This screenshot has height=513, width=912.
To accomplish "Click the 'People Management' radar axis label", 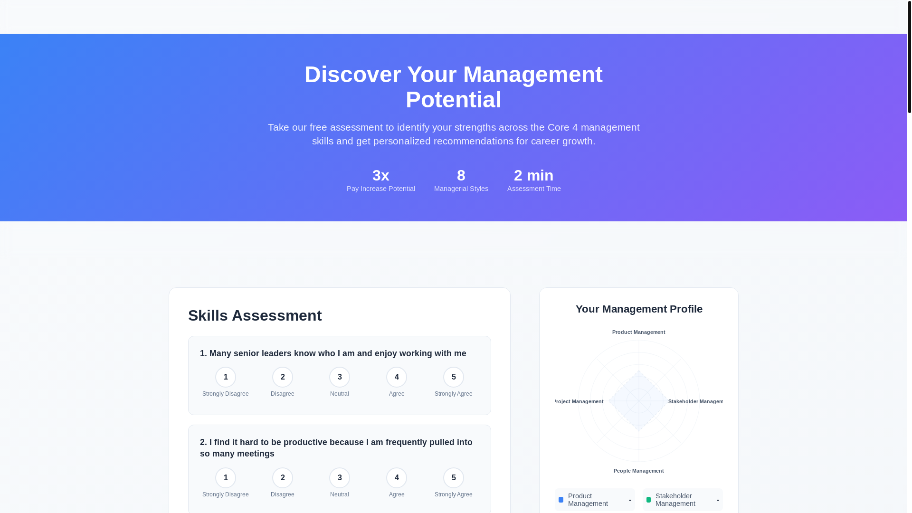I will [639, 471].
